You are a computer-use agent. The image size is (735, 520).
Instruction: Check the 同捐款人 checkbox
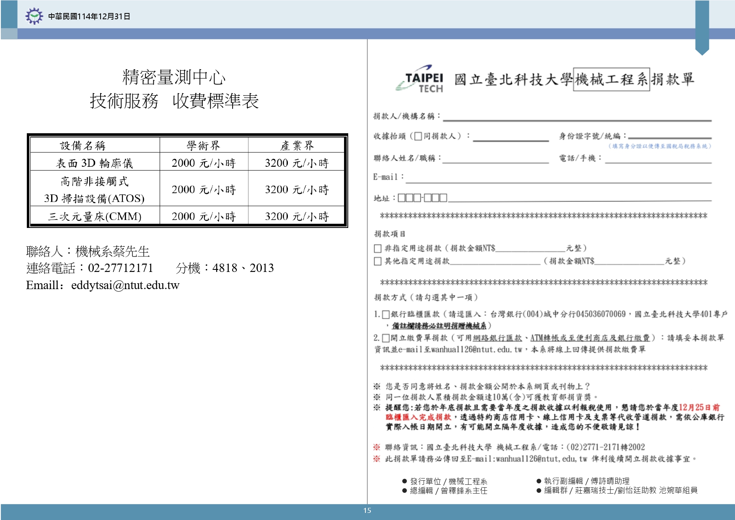click(418, 136)
